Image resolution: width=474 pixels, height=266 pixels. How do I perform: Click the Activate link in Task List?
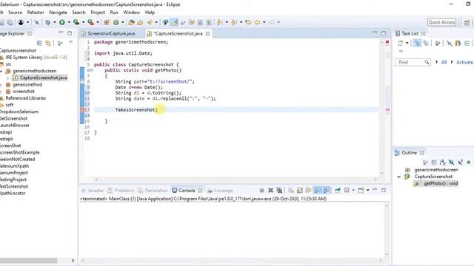(464, 62)
